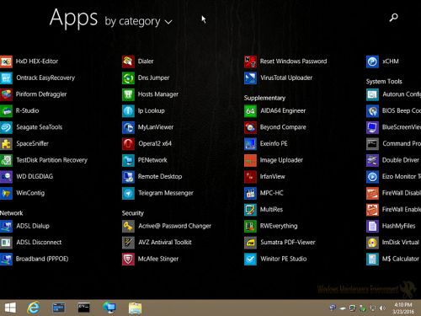Click FireWall Enable icon
Image resolution: width=421 pixels, height=316 pixels.
pyautogui.click(x=372, y=210)
